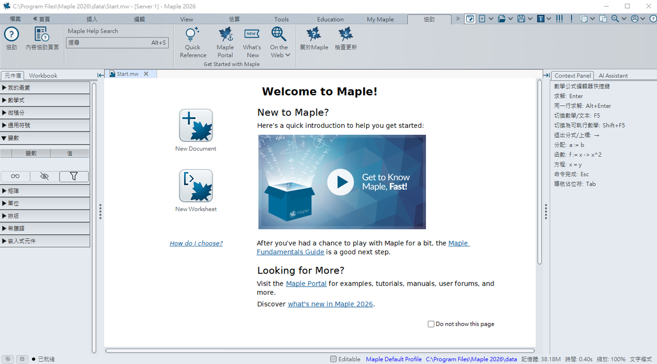
Task: Toggle the hidden-eye button in variables panel
Action: click(x=45, y=177)
